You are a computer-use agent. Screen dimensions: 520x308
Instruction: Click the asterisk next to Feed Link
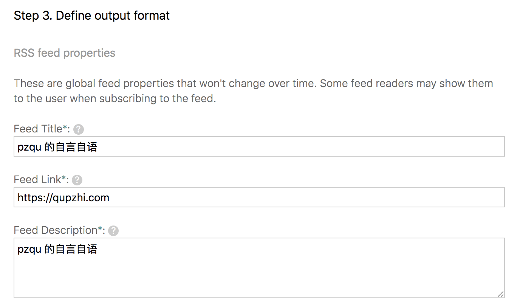(x=63, y=179)
